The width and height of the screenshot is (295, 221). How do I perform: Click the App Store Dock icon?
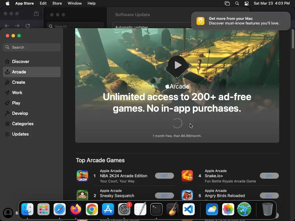[108, 209]
